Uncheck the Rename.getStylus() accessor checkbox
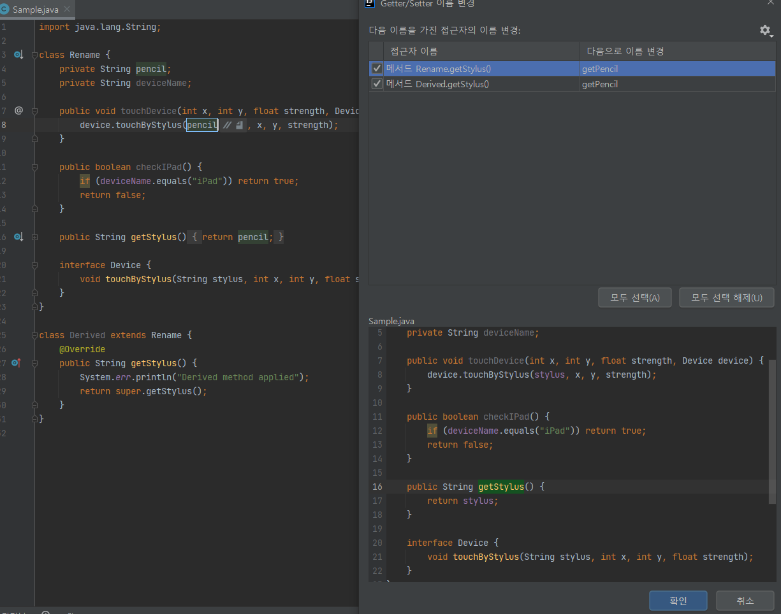This screenshot has height=614, width=781. 377,69
